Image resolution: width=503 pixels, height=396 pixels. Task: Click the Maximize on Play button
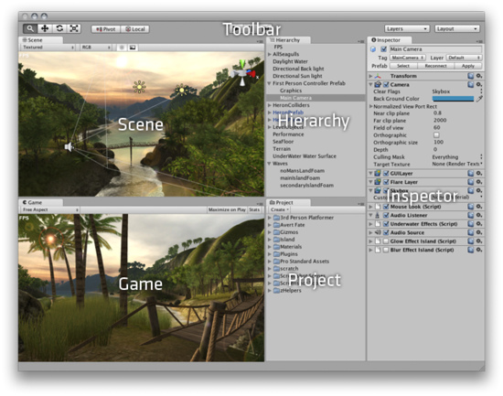pyautogui.click(x=227, y=209)
